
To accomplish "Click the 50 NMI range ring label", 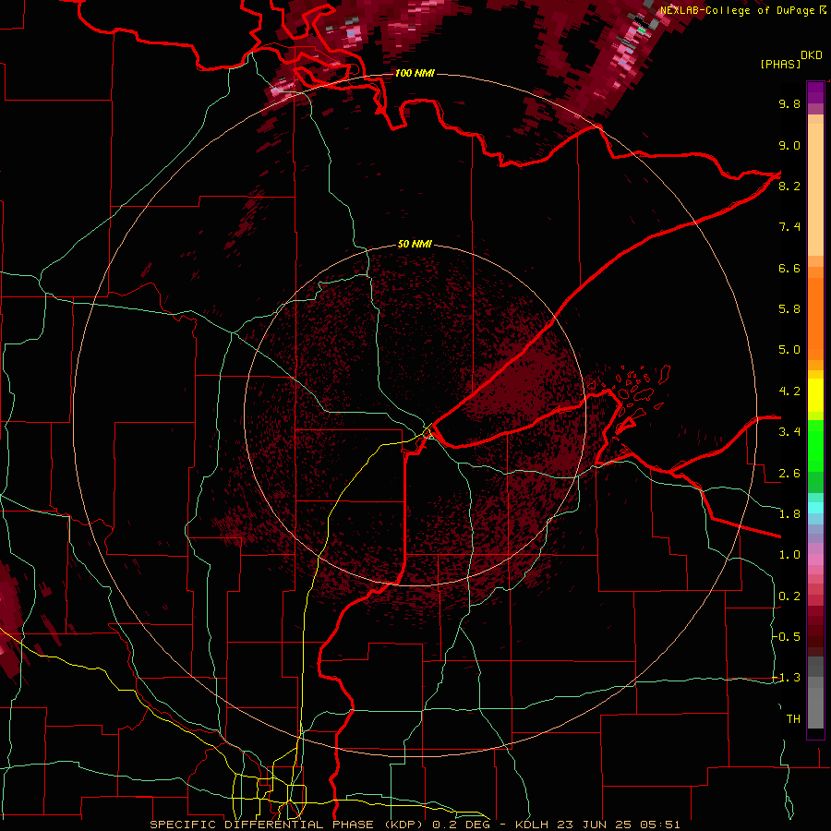I will (415, 244).
